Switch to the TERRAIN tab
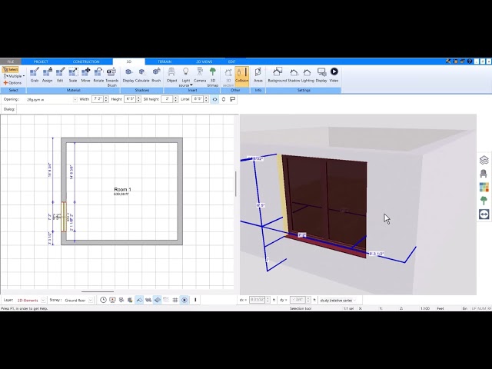492x369 pixels. click(x=165, y=61)
